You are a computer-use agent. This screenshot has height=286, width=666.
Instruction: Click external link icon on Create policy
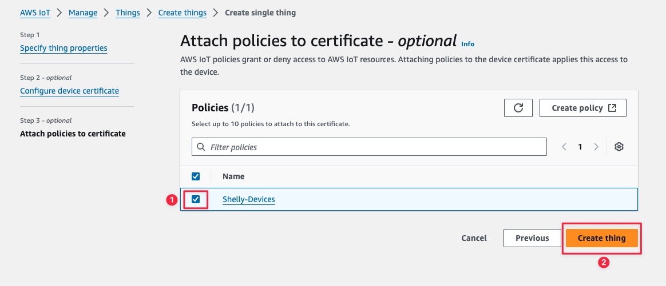point(612,108)
